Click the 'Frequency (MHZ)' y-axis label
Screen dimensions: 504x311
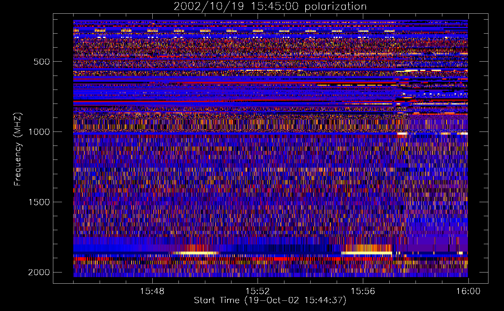tap(18, 149)
